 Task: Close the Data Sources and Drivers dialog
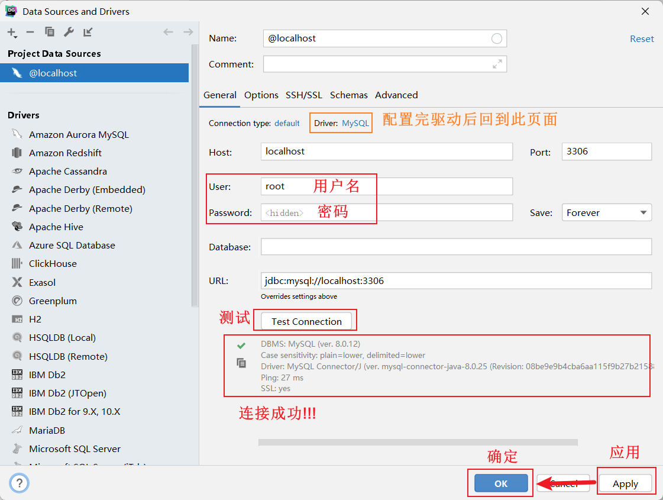(645, 11)
